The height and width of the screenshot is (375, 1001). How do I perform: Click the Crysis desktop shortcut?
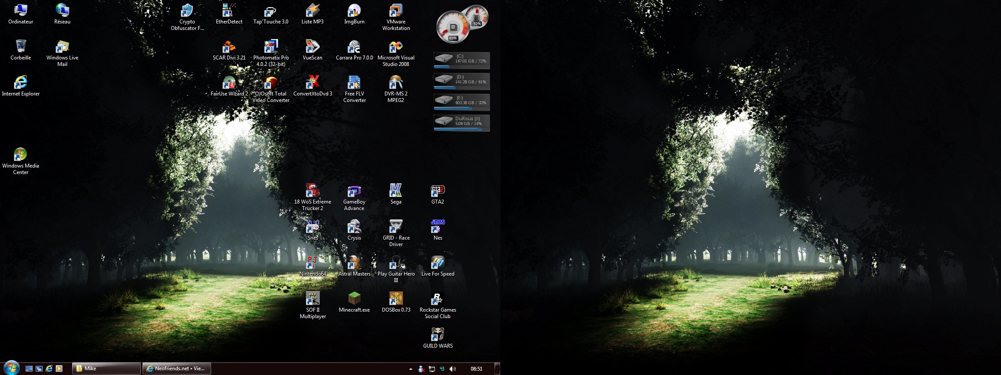(x=354, y=227)
